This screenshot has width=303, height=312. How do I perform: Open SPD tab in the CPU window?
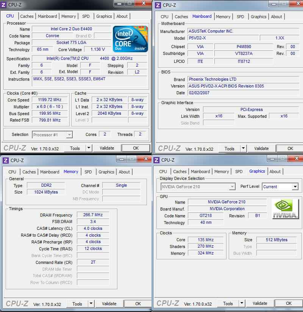pyautogui.click(x=86, y=16)
